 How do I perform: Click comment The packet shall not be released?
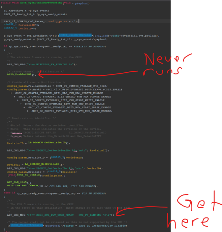pyautogui.click(x=67, y=222)
